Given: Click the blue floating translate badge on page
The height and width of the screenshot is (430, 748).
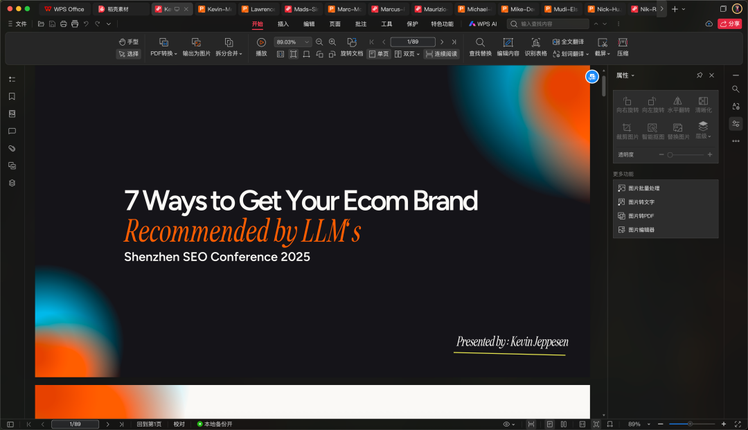Looking at the screenshot, I should coord(592,76).
